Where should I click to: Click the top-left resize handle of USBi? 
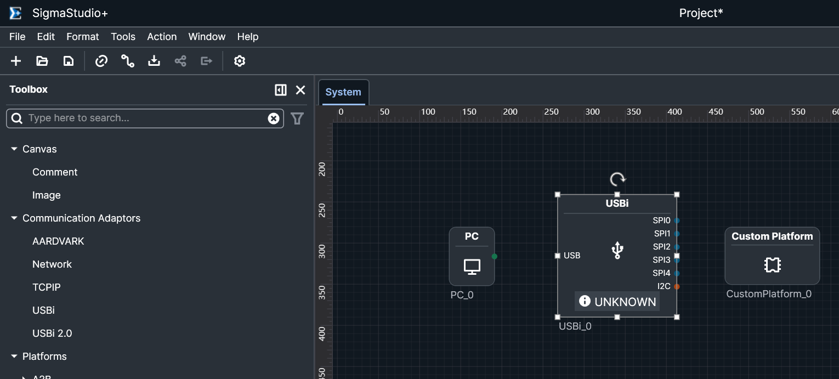(x=558, y=194)
